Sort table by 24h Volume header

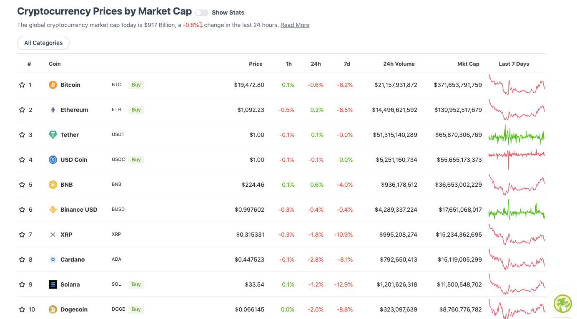coord(399,64)
